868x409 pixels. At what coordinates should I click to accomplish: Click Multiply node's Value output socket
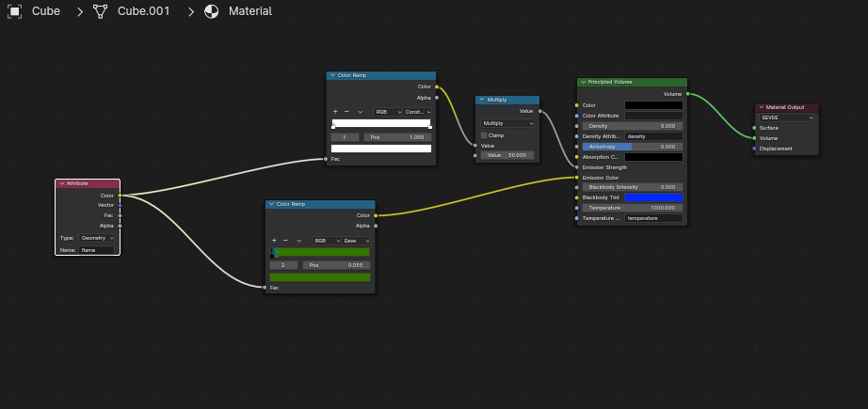539,111
